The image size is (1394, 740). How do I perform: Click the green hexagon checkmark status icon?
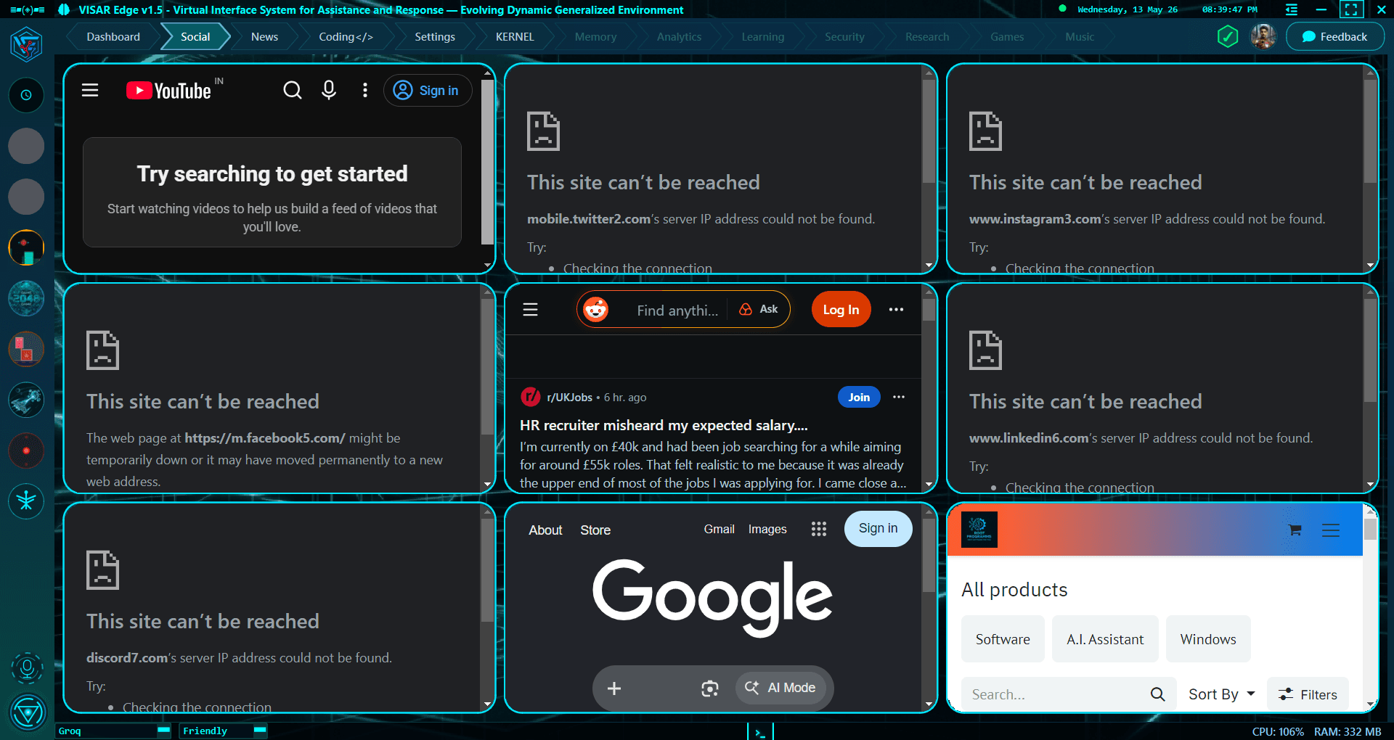coord(1228,36)
